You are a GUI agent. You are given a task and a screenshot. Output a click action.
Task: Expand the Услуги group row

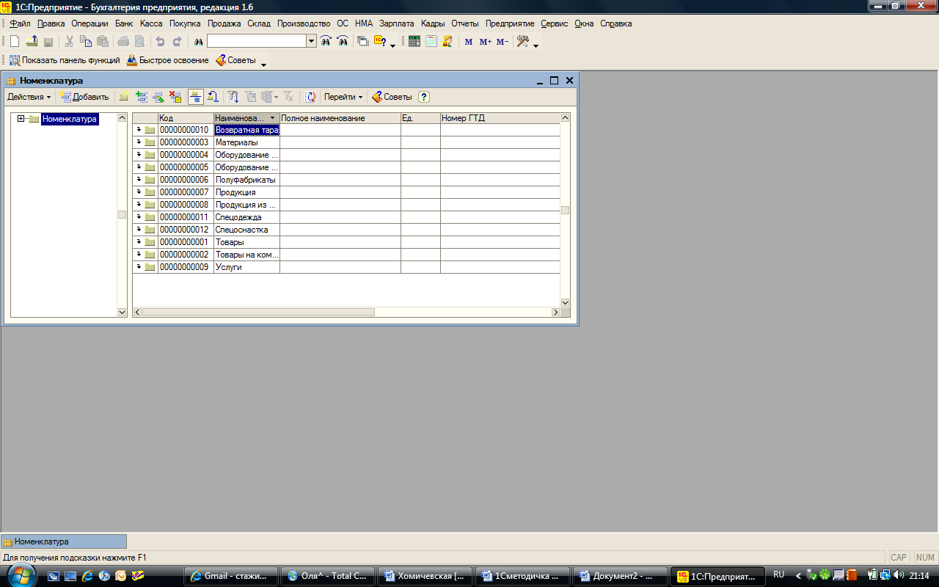[x=139, y=267]
